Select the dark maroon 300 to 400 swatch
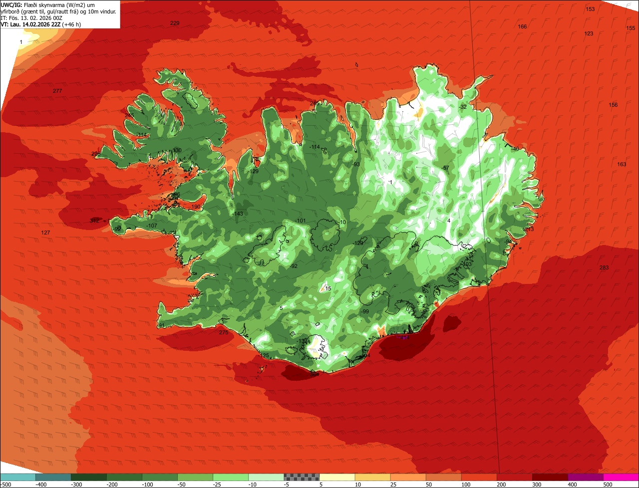The height and width of the screenshot is (488, 639). [x=550, y=477]
